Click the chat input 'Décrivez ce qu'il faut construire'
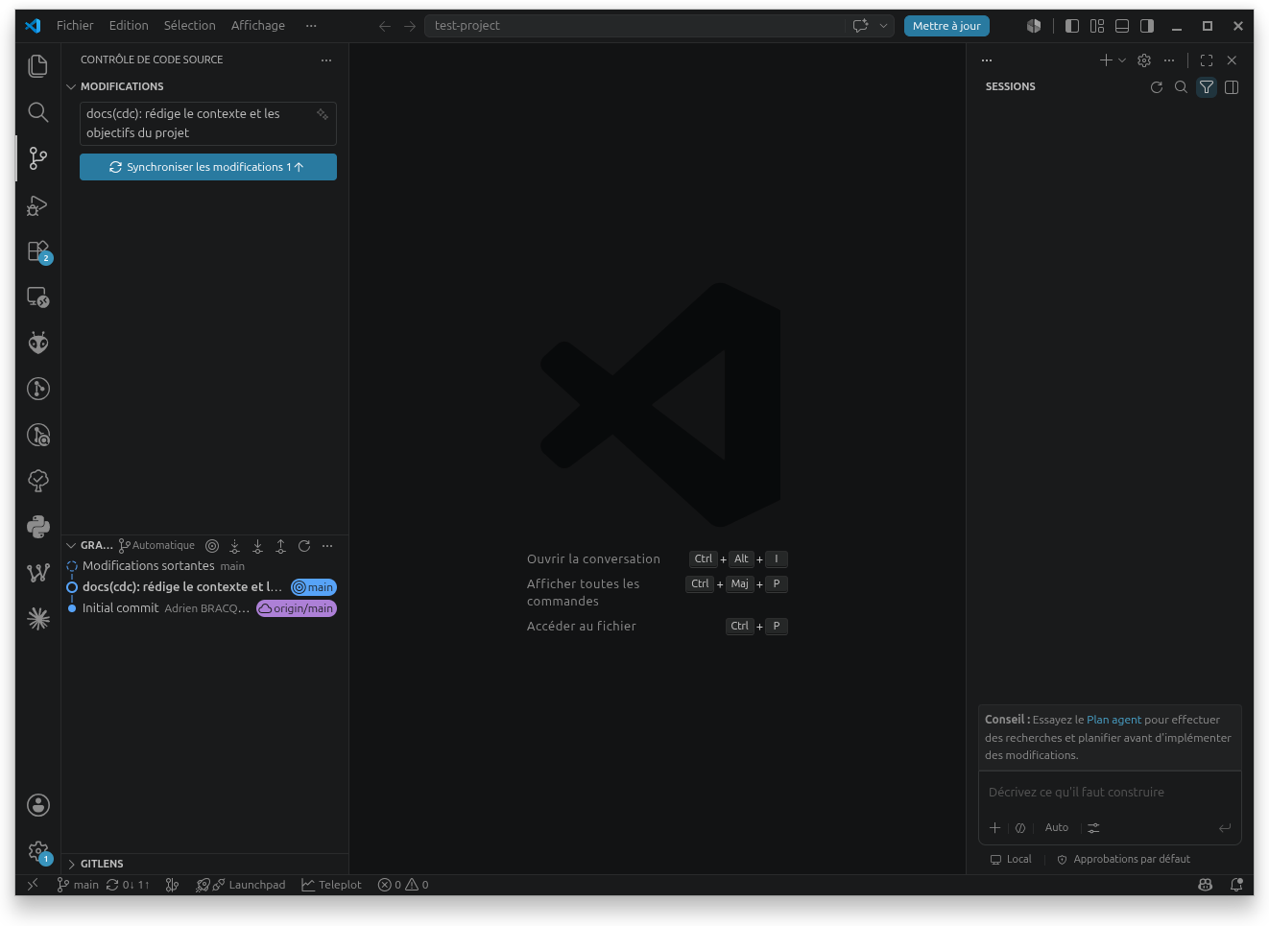This screenshot has height=926, width=1269. 1110,793
